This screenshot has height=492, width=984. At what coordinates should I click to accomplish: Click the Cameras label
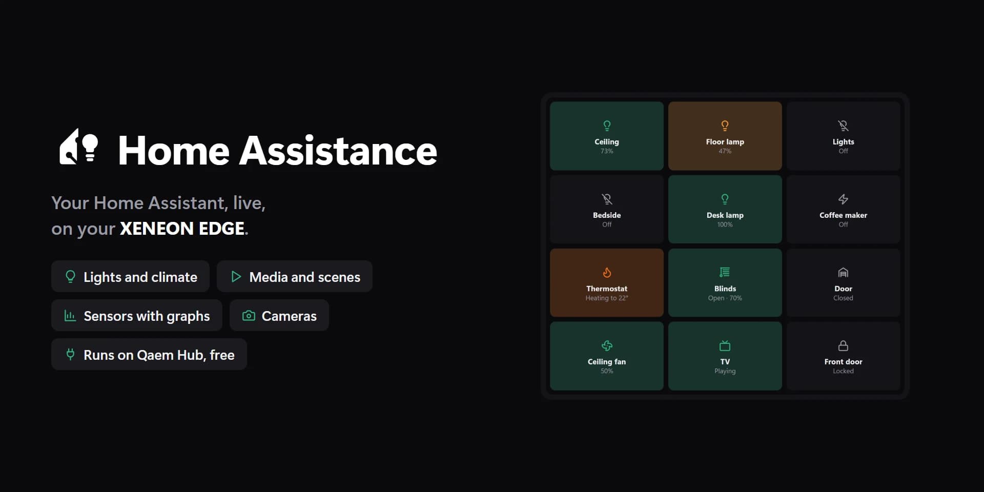click(x=289, y=316)
